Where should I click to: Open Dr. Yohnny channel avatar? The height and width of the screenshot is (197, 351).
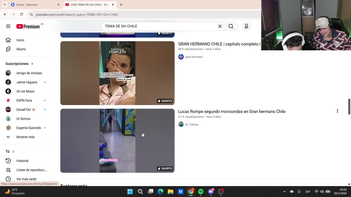tap(181, 124)
